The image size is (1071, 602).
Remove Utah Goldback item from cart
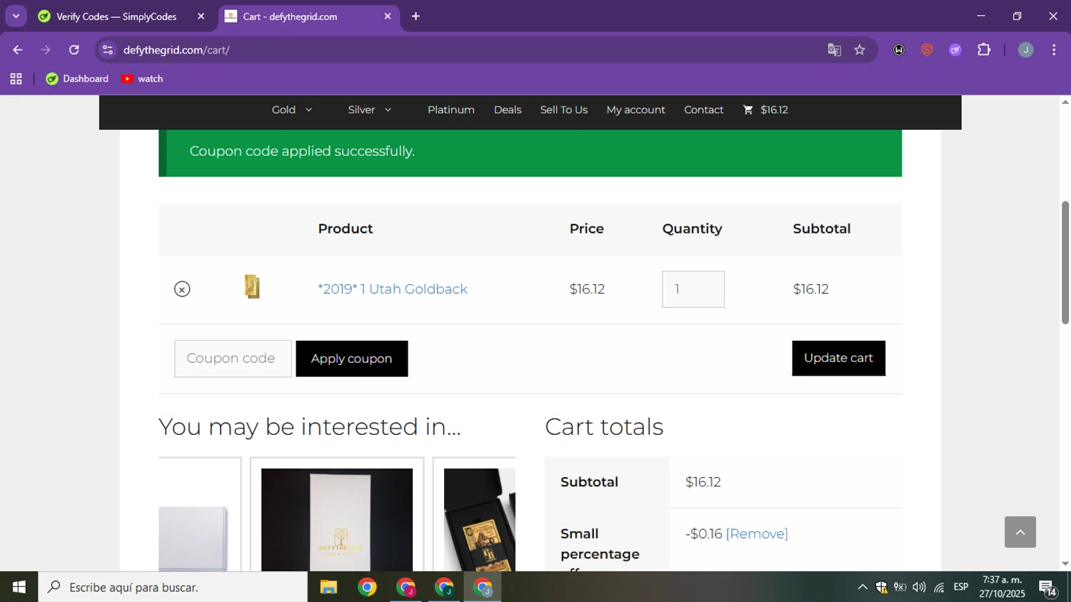tap(182, 289)
